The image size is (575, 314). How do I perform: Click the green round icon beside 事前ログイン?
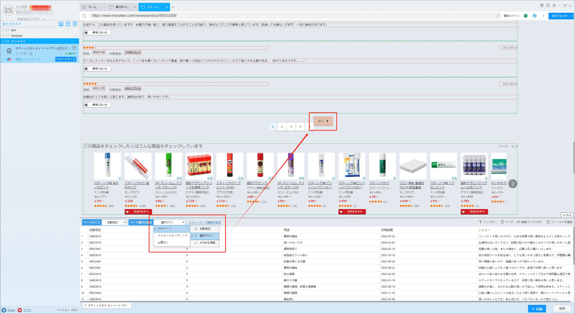coord(526,16)
